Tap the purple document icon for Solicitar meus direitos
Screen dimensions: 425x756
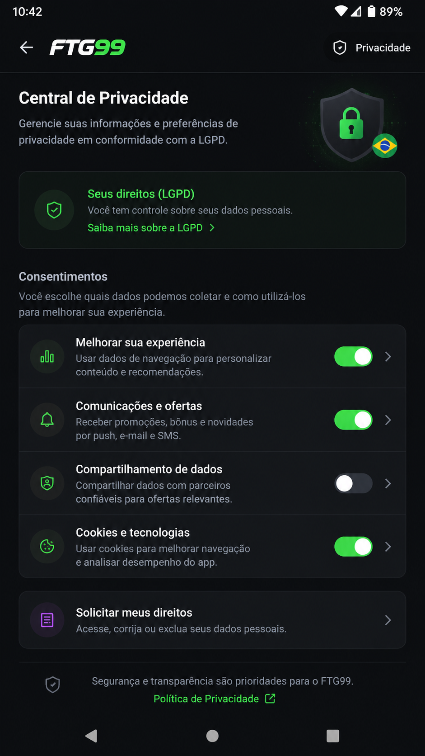point(47,620)
